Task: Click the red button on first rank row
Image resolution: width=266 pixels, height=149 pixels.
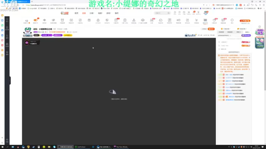Action: [x=246, y=42]
